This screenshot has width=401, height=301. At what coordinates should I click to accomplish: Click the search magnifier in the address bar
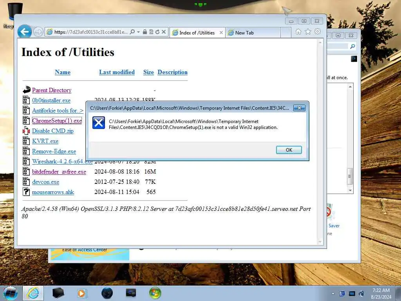(132, 32)
